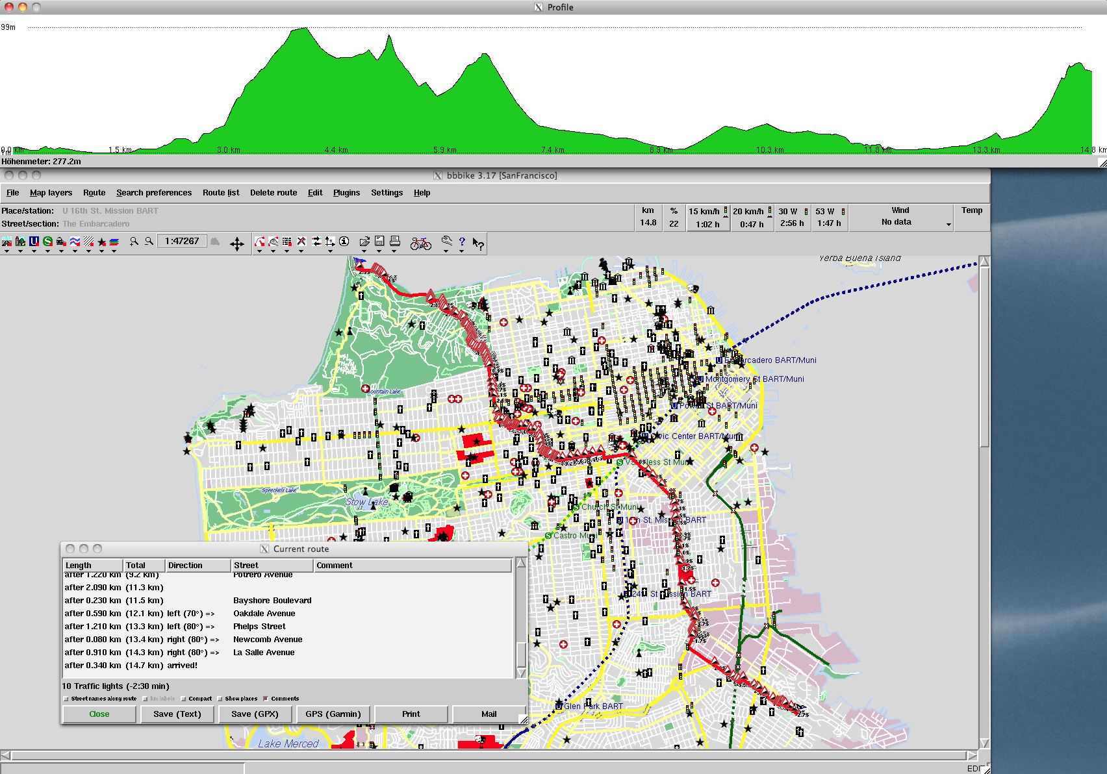The height and width of the screenshot is (774, 1107).
Task: Expand dropdown arrow under water layer icon
Action: [x=75, y=251]
